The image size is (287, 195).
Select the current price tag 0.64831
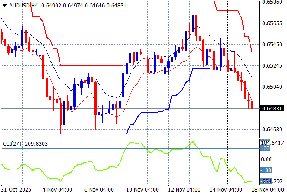pos(272,108)
